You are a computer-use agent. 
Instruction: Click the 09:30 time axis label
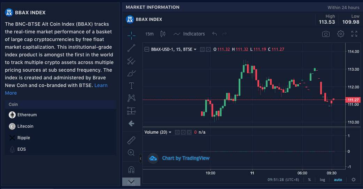coord(332,173)
